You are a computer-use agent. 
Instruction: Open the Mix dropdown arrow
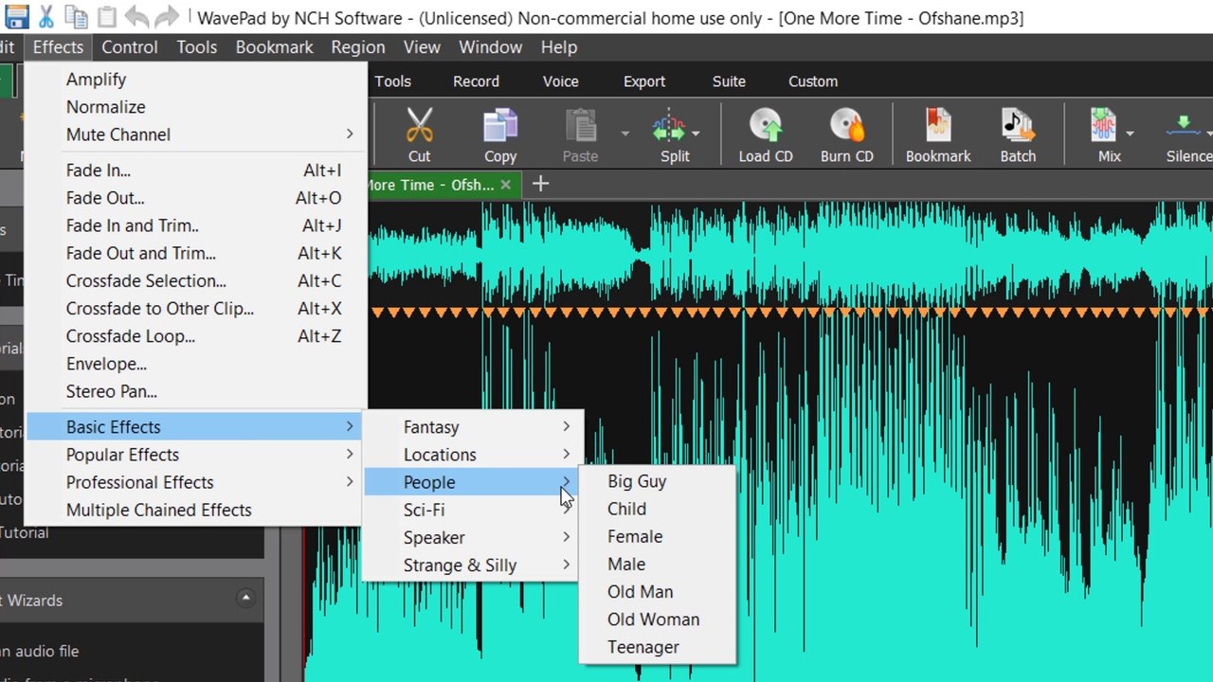pyautogui.click(x=1130, y=134)
